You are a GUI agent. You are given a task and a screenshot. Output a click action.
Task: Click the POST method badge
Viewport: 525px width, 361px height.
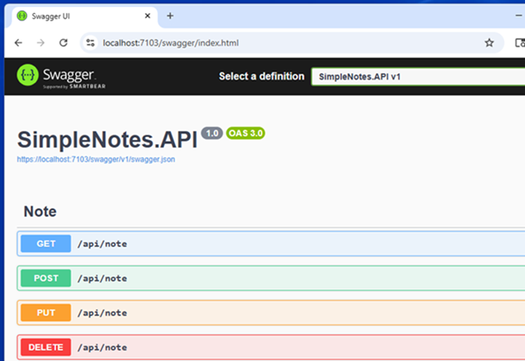[46, 278]
